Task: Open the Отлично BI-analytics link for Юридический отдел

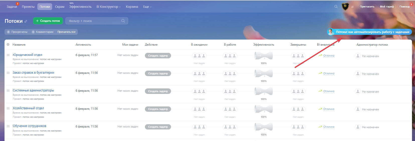Action: [329, 56]
